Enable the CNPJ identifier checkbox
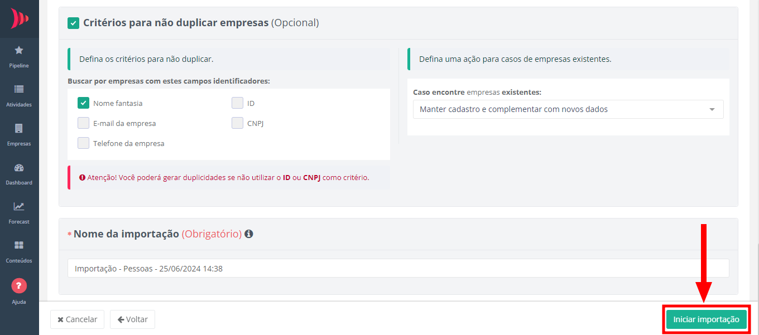Image resolution: width=759 pixels, height=335 pixels. pyautogui.click(x=237, y=123)
